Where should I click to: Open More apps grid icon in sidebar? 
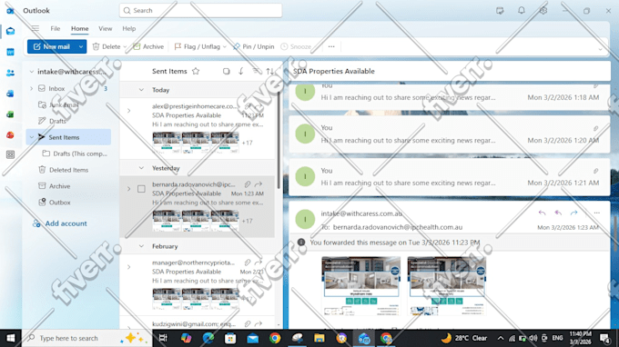tap(10, 154)
